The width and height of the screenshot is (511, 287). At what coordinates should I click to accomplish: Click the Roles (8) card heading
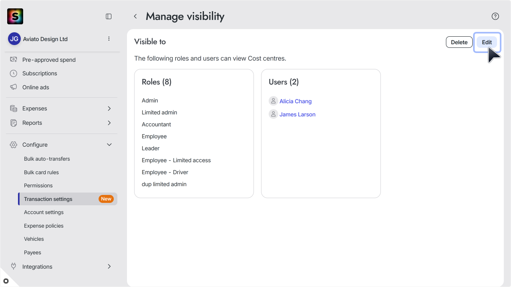(156, 82)
